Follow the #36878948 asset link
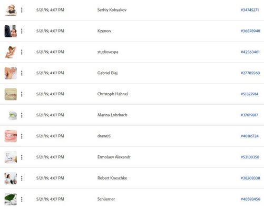 (250, 31)
